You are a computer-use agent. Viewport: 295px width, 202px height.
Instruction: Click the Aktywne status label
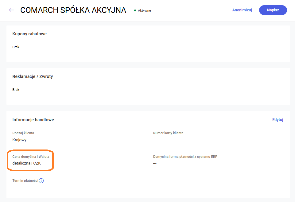(144, 10)
